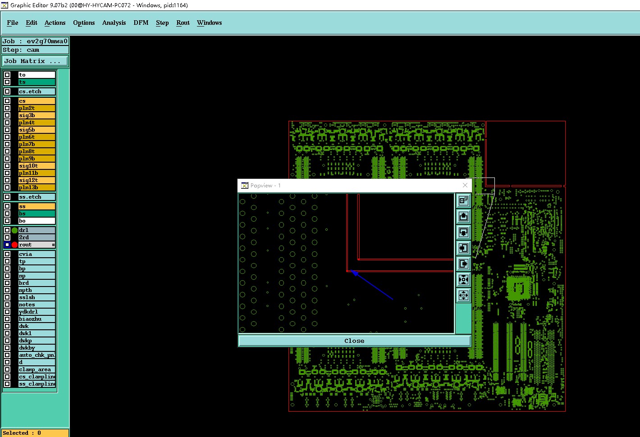Select the sig12t layer name

click(x=37, y=180)
